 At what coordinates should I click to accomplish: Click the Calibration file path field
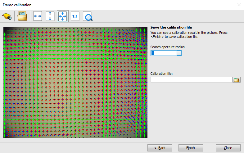point(192,80)
